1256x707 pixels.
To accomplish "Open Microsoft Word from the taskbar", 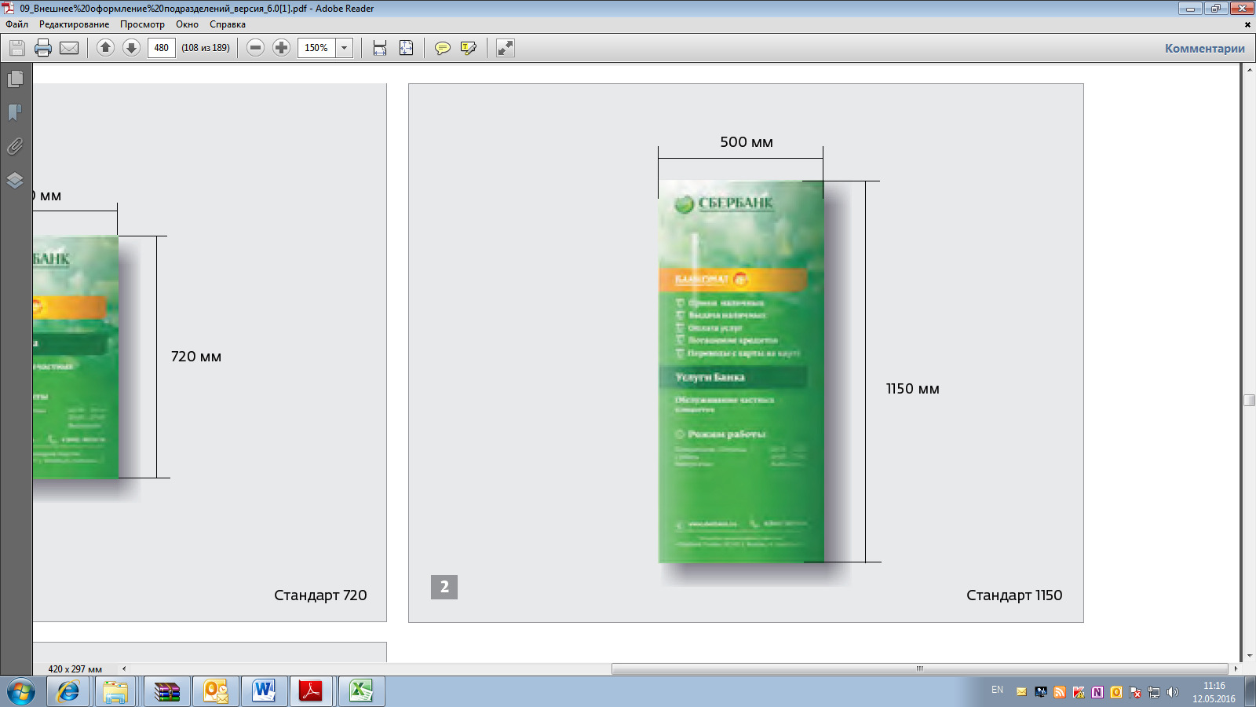I will [264, 691].
